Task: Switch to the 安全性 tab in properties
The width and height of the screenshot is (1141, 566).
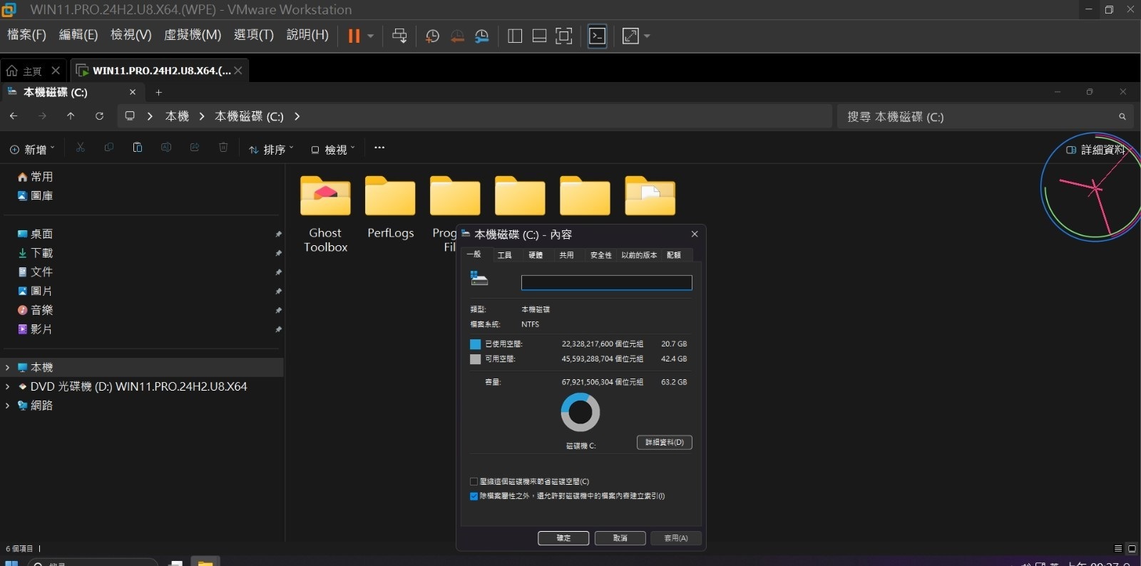Action: (601, 255)
